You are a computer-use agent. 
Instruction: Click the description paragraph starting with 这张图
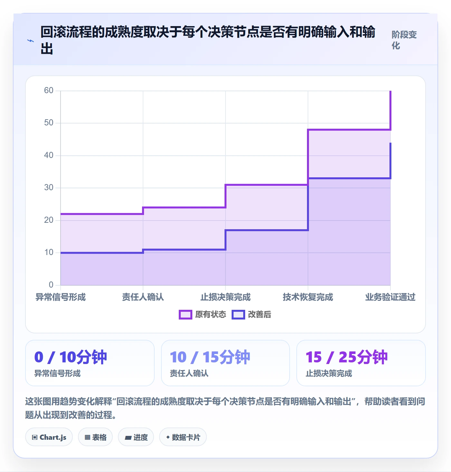click(225, 408)
